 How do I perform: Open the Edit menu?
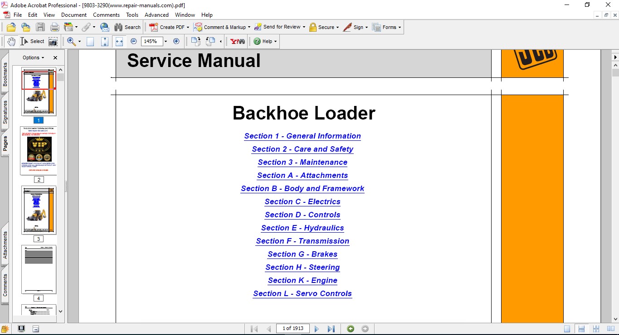tap(33, 15)
